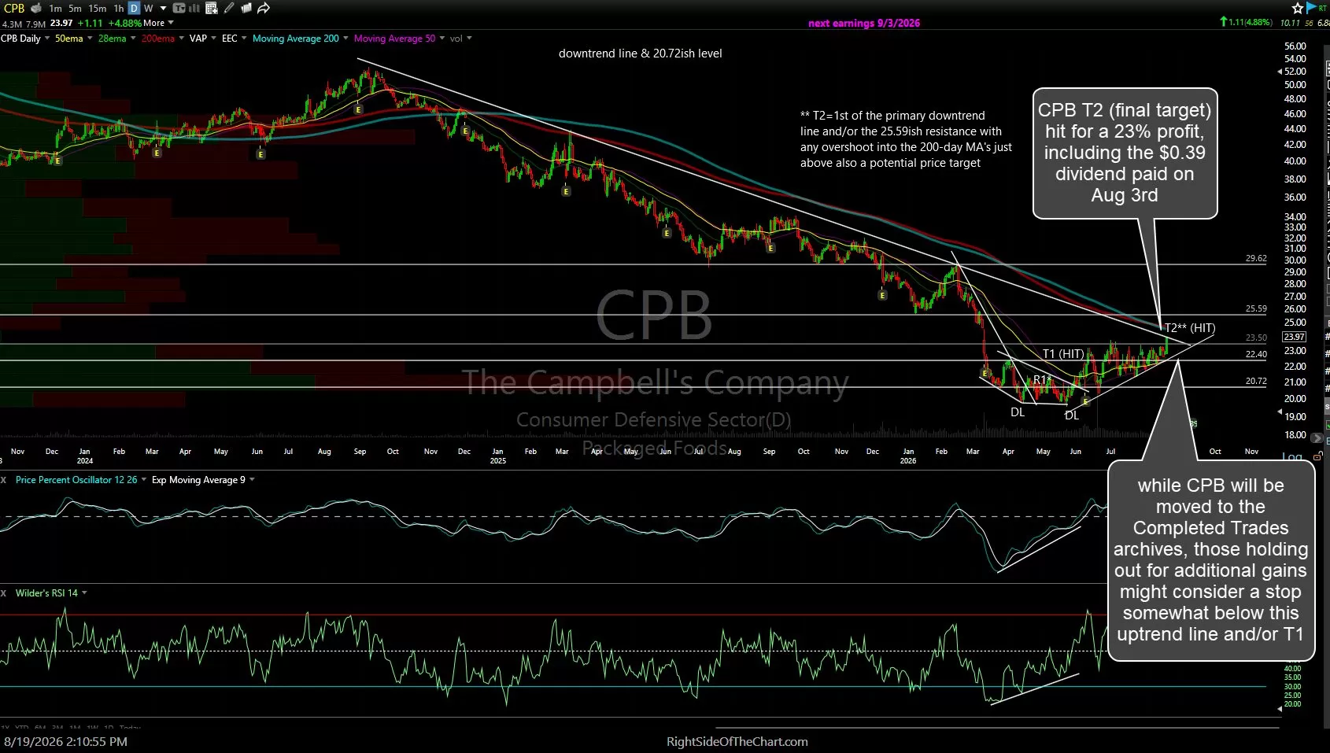The image size is (1330, 753).
Task: Click the 25.59 price level label
Action: click(x=1256, y=308)
